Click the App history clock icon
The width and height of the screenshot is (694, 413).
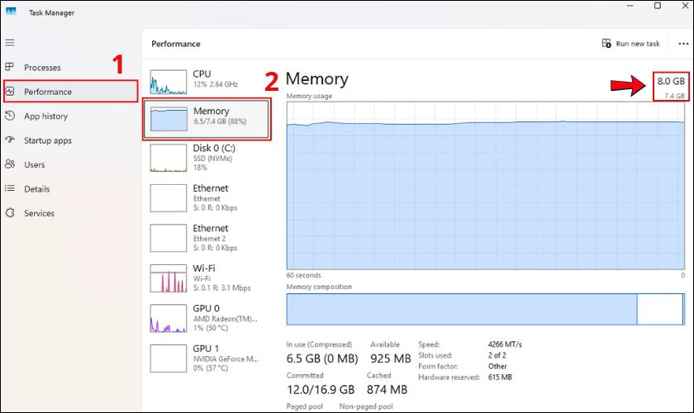[10, 116]
